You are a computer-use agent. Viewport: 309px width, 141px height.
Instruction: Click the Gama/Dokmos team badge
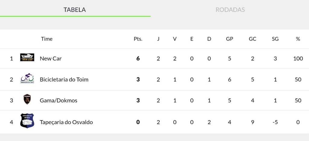pyautogui.click(x=27, y=99)
